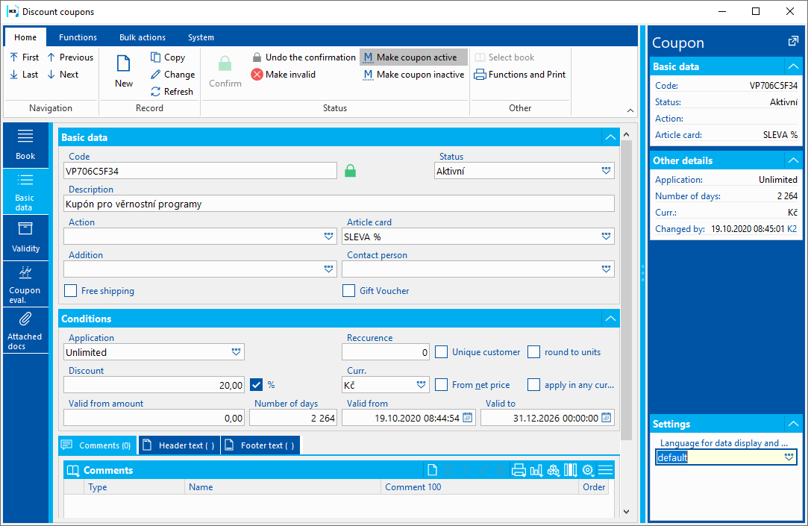The height and width of the screenshot is (526, 808).
Task: Toggle apply in any currency checkbox
Action: (x=534, y=385)
